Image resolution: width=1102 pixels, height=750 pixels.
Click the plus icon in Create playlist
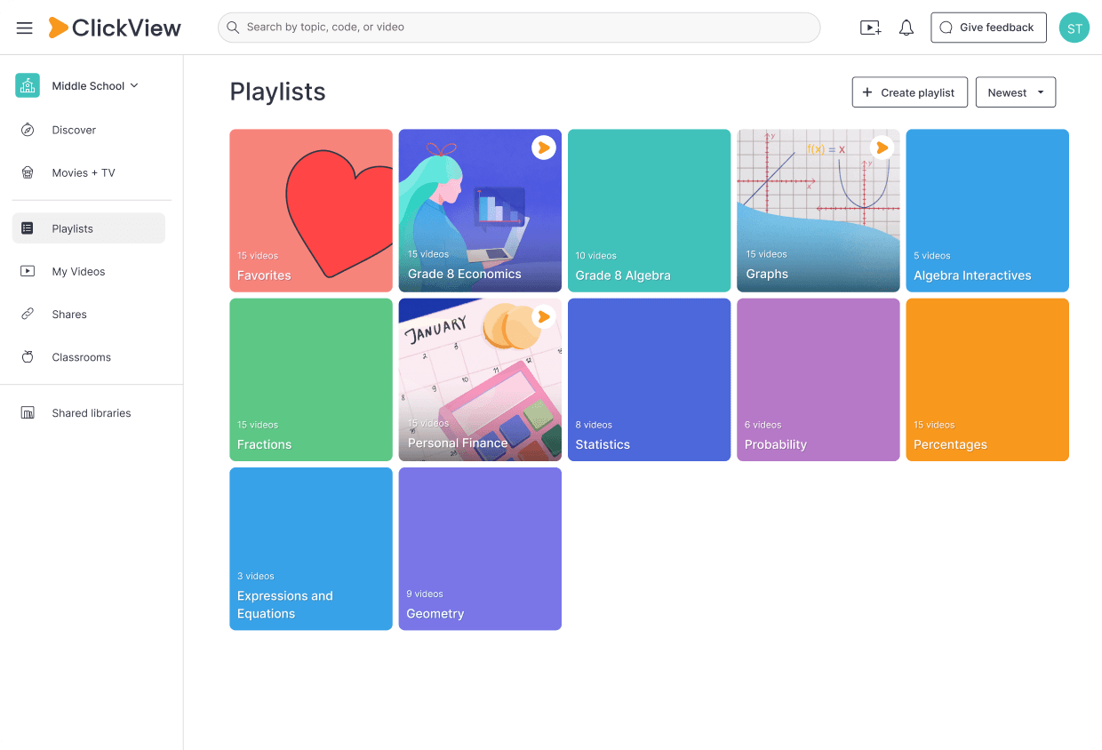pos(867,92)
